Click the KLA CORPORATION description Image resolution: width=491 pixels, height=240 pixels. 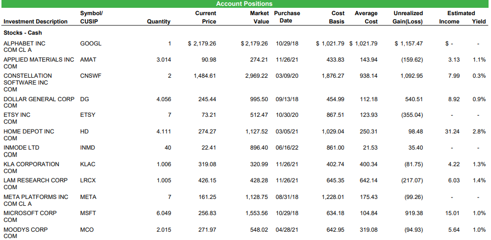[x=31, y=167]
